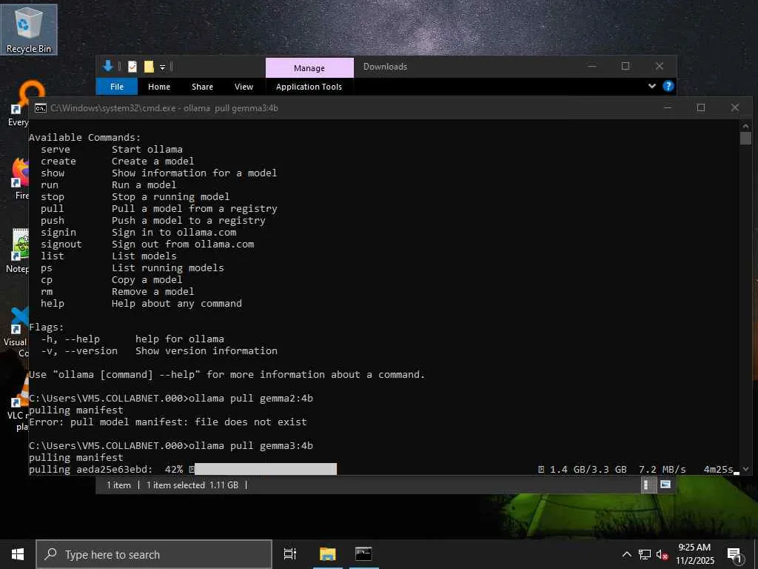Minimize the cmd.exe window

point(668,107)
